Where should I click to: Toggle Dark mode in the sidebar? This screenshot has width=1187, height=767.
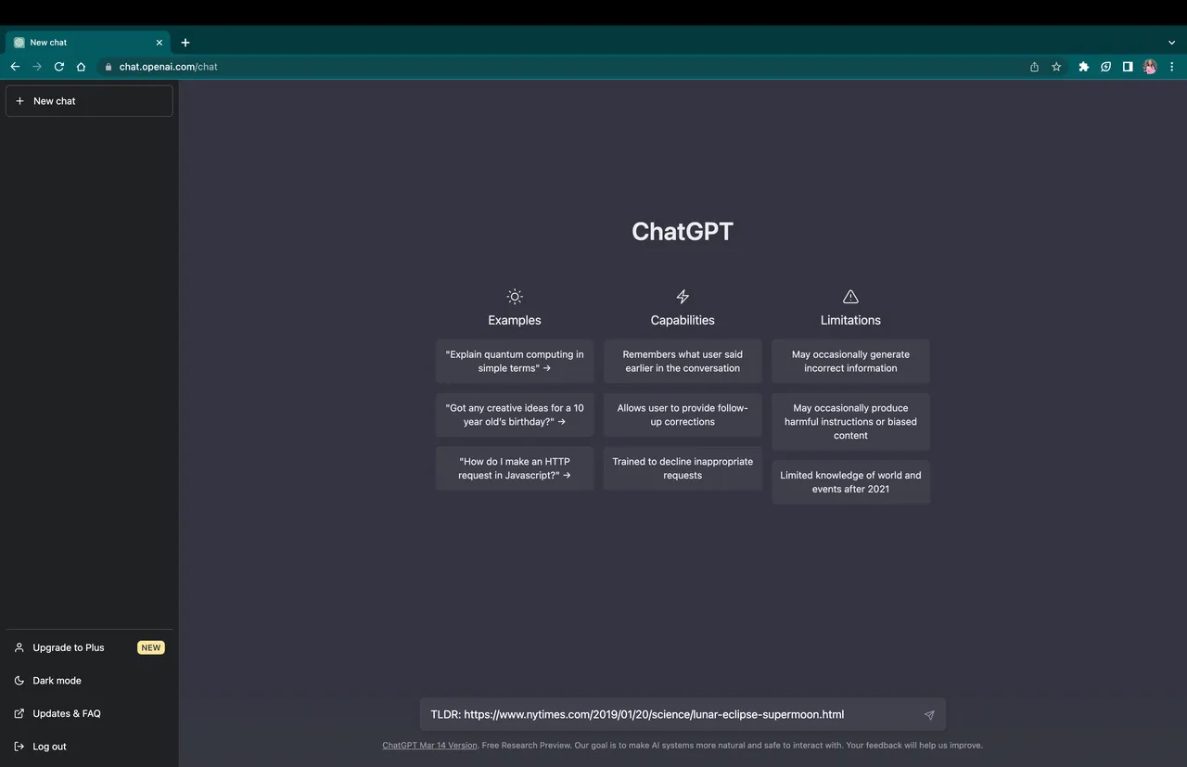pos(89,681)
